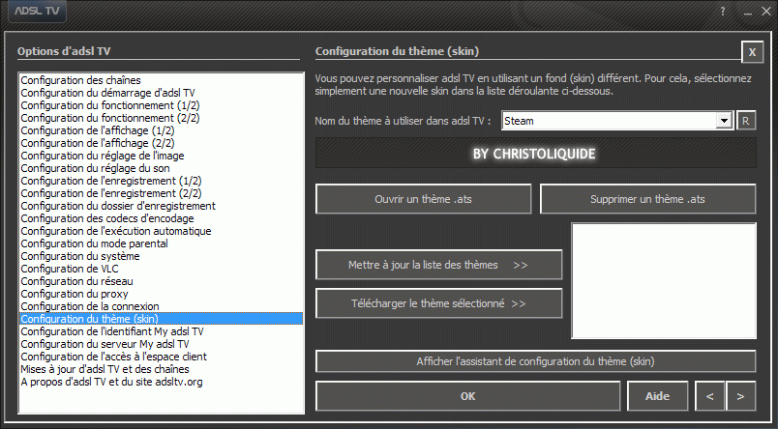Viewport: 778px width, 429px height.
Task: Select Configuration du mode parental
Action: pos(161,243)
